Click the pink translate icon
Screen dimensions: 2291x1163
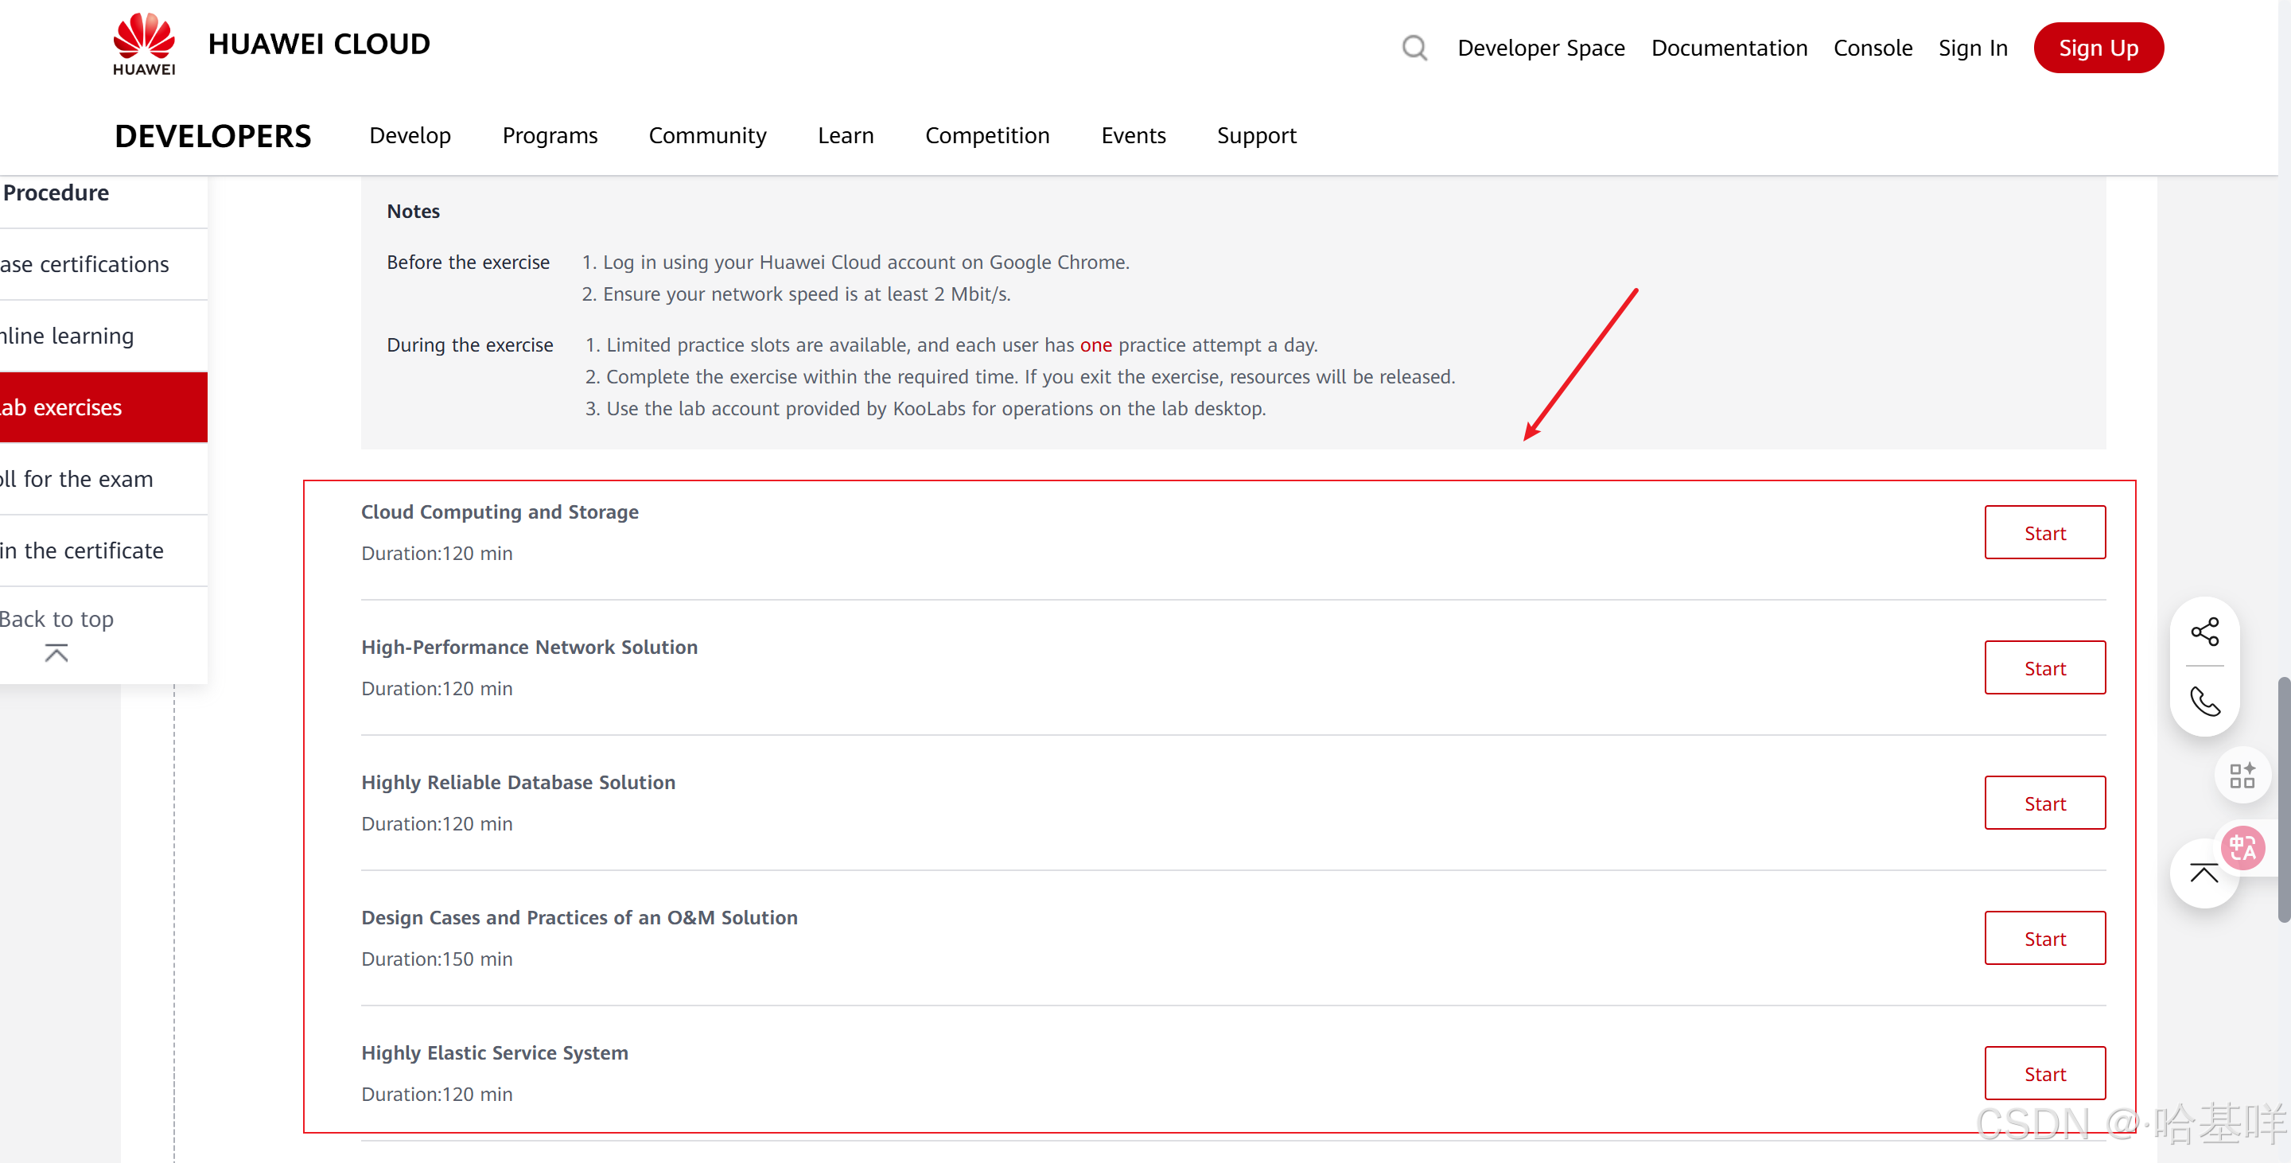tap(2243, 848)
